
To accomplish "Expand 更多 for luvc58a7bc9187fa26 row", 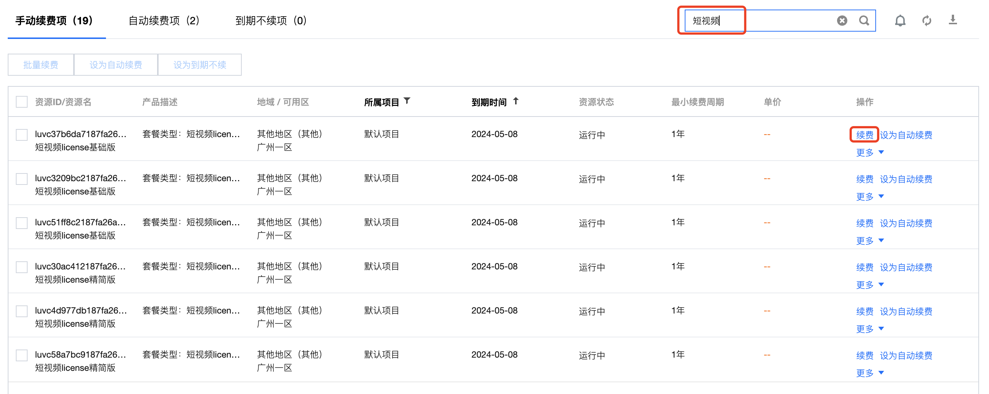I will (870, 373).
